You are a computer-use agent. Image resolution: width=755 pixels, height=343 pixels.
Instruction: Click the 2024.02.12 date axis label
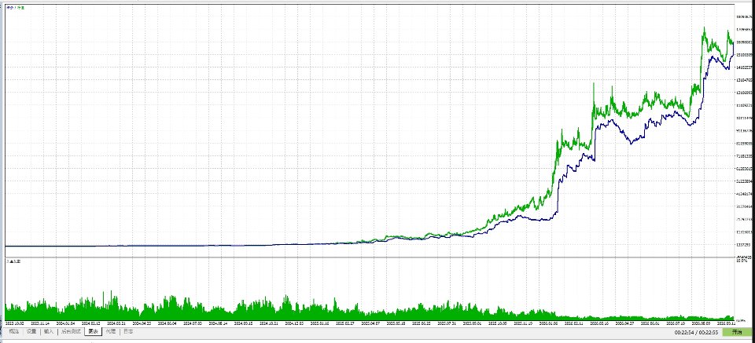[91, 324]
